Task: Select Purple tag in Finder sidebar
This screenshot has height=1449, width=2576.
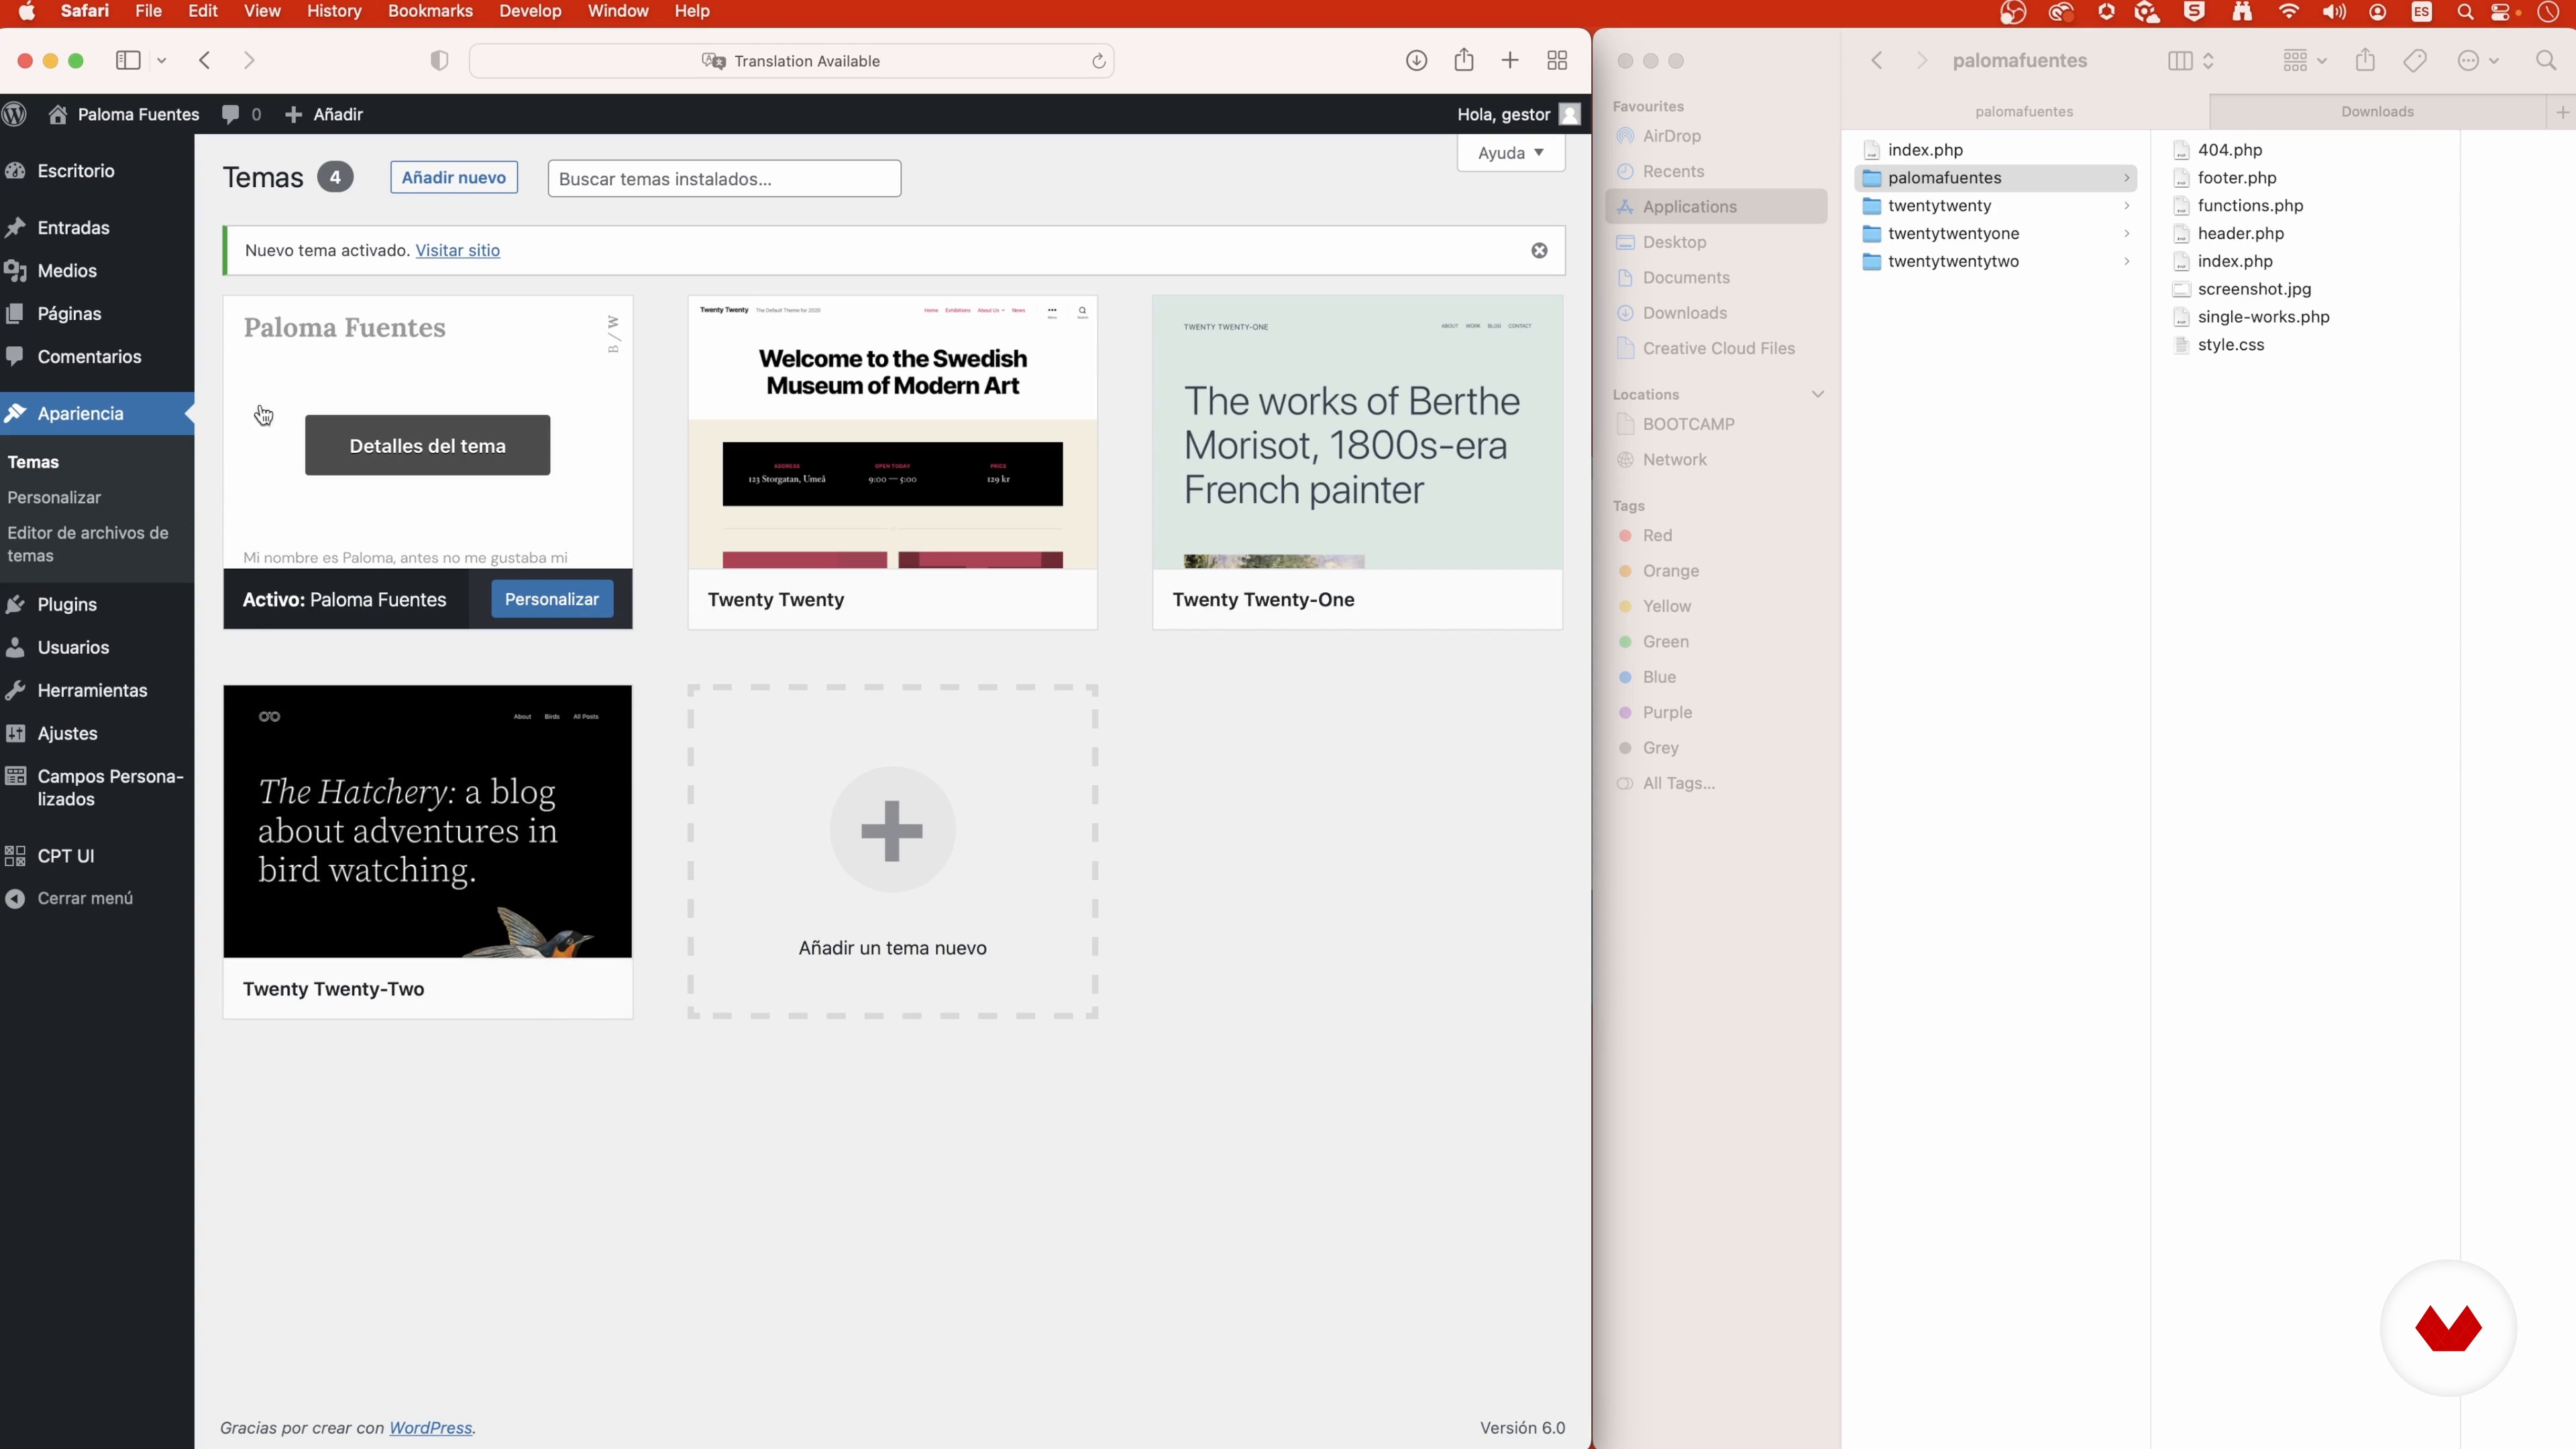Action: (1667, 713)
